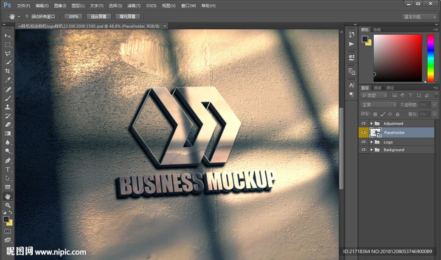Hide the Adjustment group layer
The height and width of the screenshot is (260, 441).
(363, 124)
